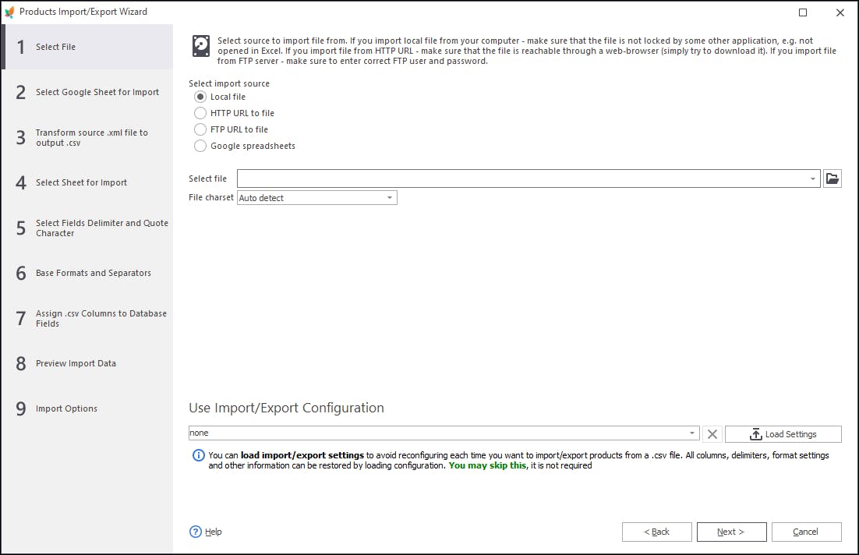Click the hard drive source icon

click(201, 46)
